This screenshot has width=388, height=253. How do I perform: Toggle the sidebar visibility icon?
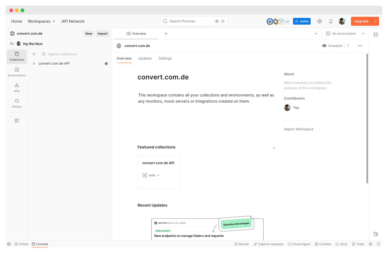click(9, 244)
